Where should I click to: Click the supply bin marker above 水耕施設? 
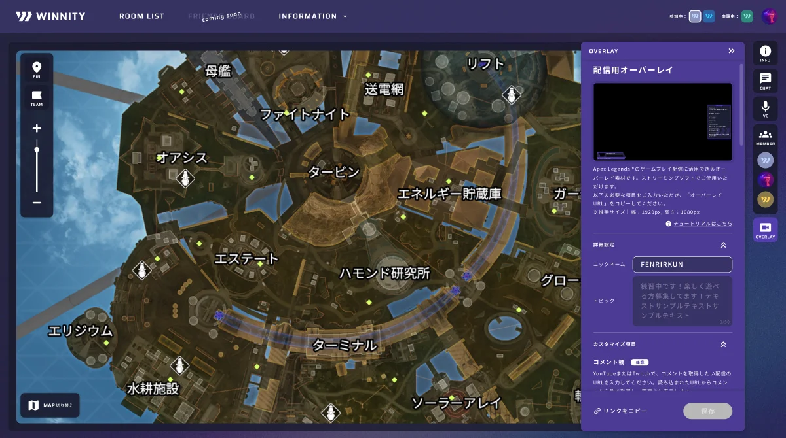[180, 365]
